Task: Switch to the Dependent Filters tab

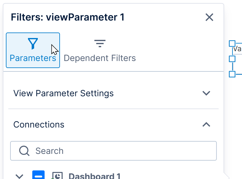Action: click(x=100, y=50)
